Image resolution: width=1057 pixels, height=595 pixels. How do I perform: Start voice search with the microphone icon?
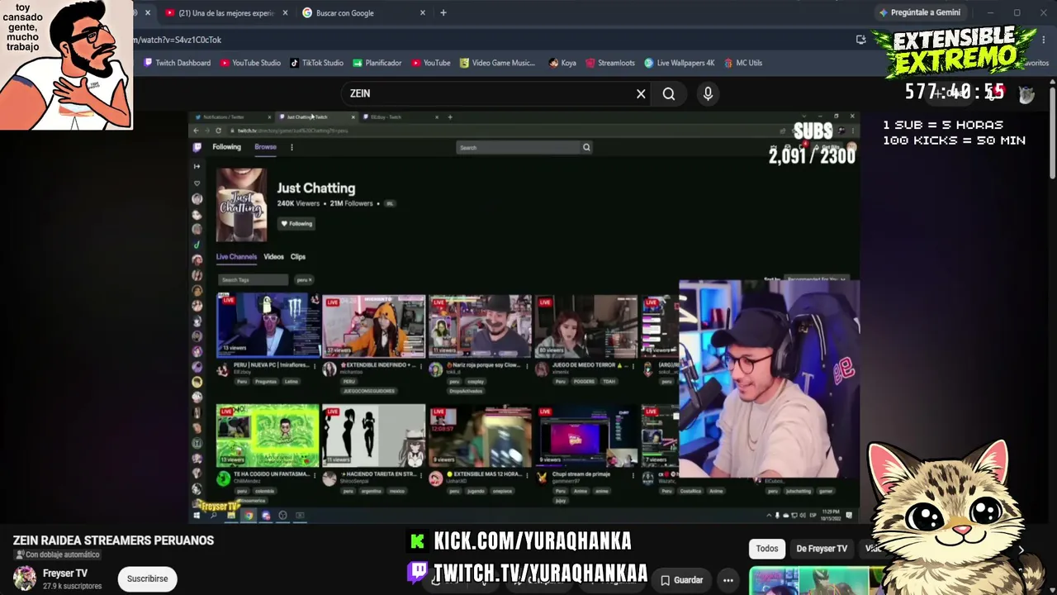click(x=708, y=94)
